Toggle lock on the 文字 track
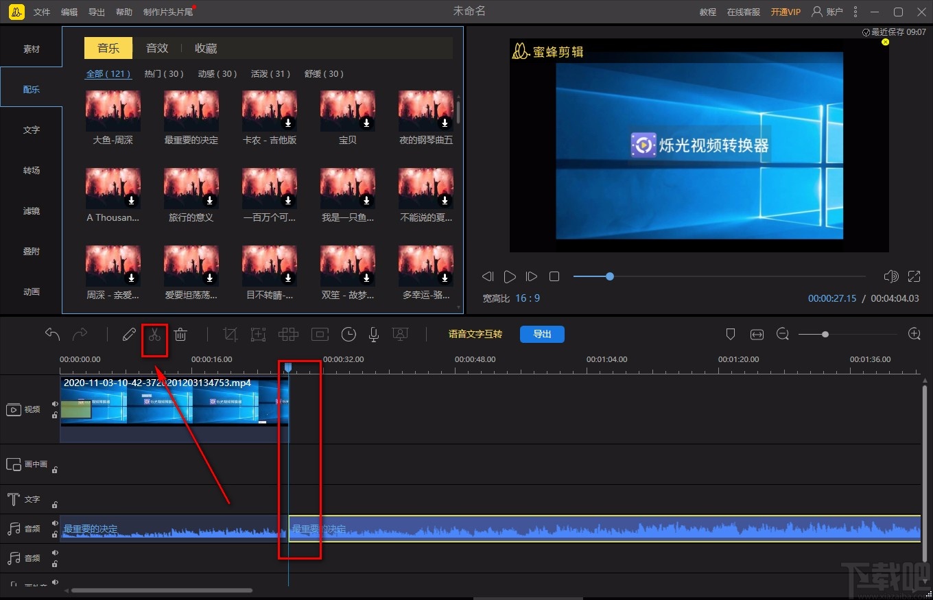933x600 pixels. click(x=55, y=504)
